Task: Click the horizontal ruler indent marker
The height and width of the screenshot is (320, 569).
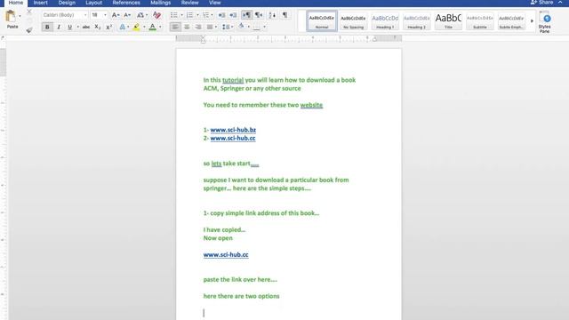Action: pos(203,39)
